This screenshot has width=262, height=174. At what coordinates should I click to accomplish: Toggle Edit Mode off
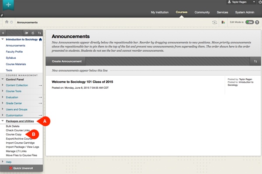249,22
